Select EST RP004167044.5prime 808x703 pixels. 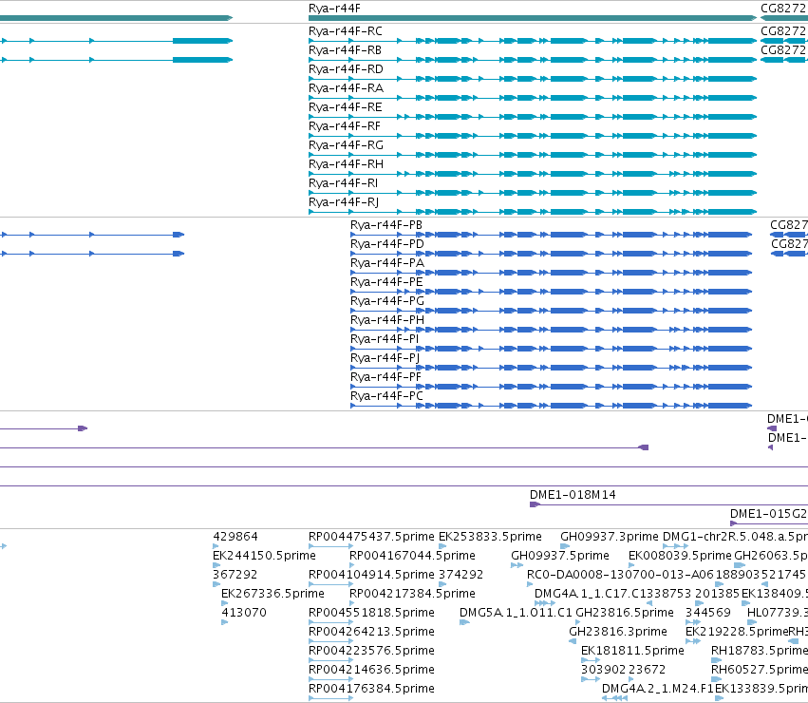[x=412, y=556]
